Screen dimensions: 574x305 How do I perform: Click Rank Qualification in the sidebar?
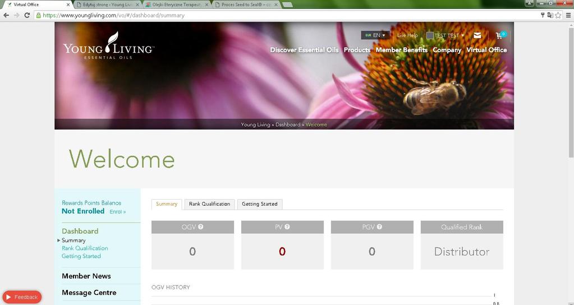pyautogui.click(x=85, y=248)
